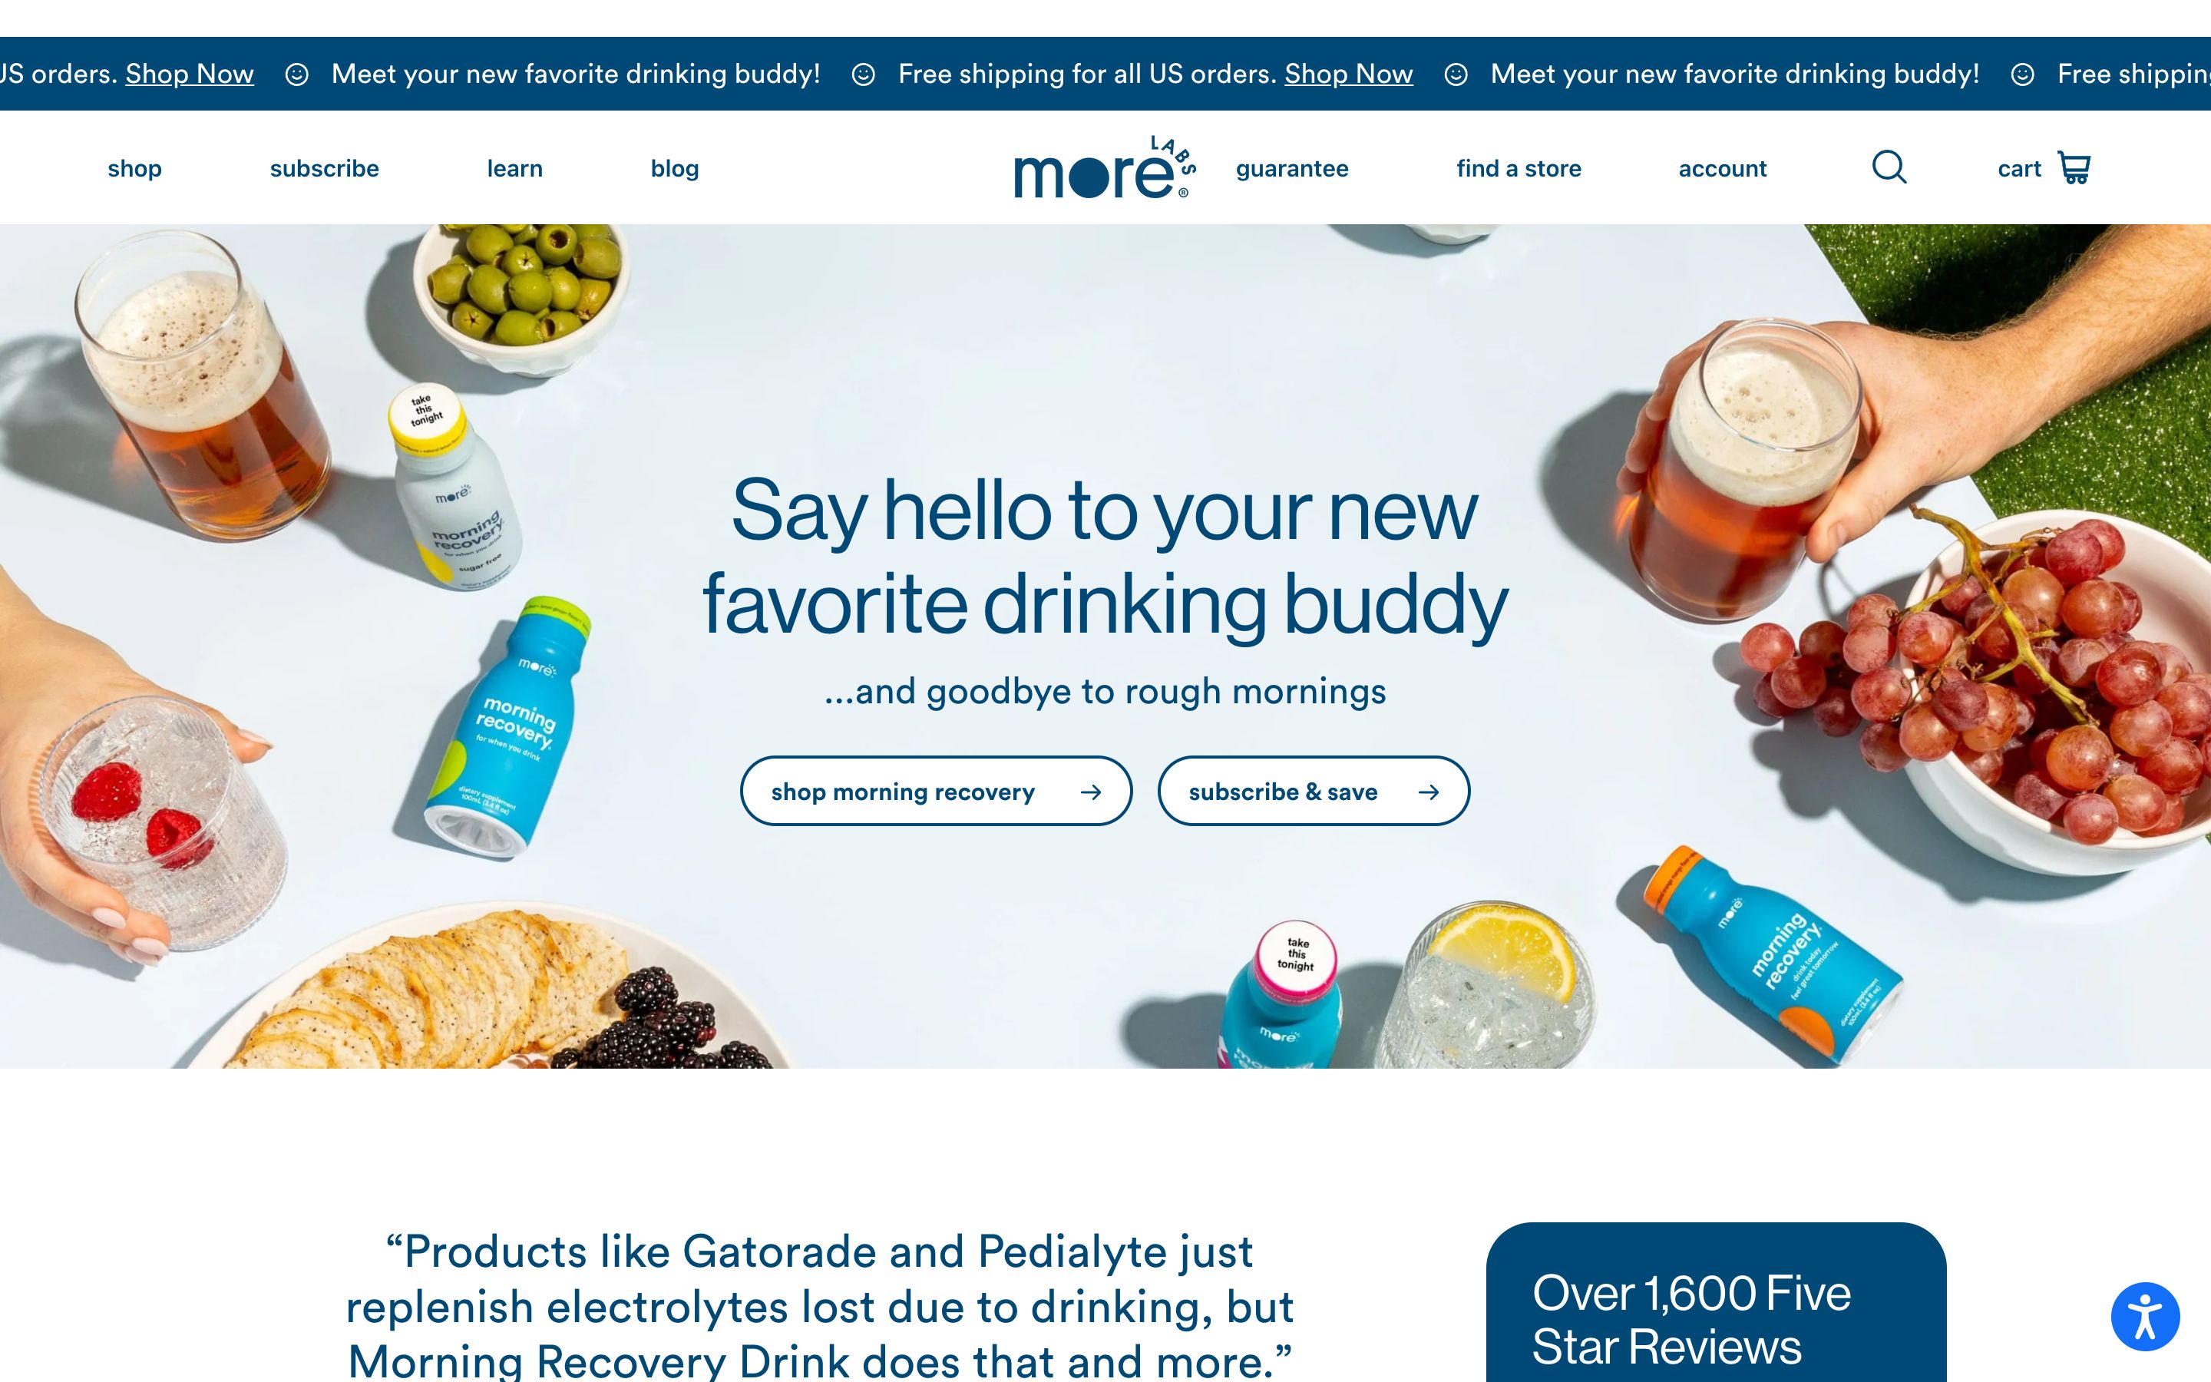Go to the blog page
The width and height of the screenshot is (2211, 1382).
(x=674, y=168)
